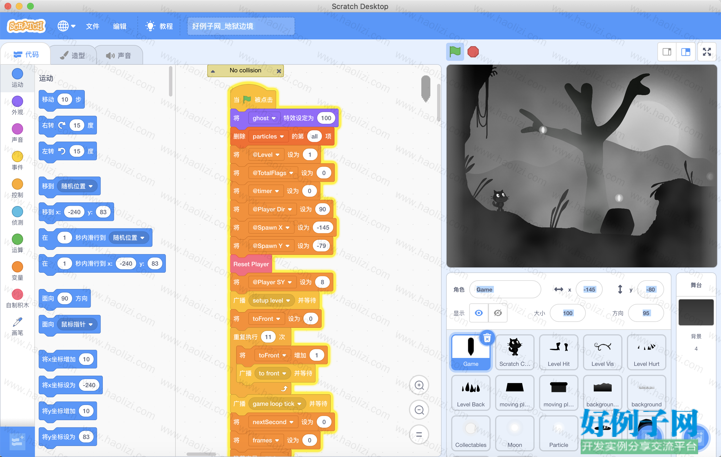Switch to large stage layout
The height and width of the screenshot is (457, 721).
pyautogui.click(x=686, y=52)
